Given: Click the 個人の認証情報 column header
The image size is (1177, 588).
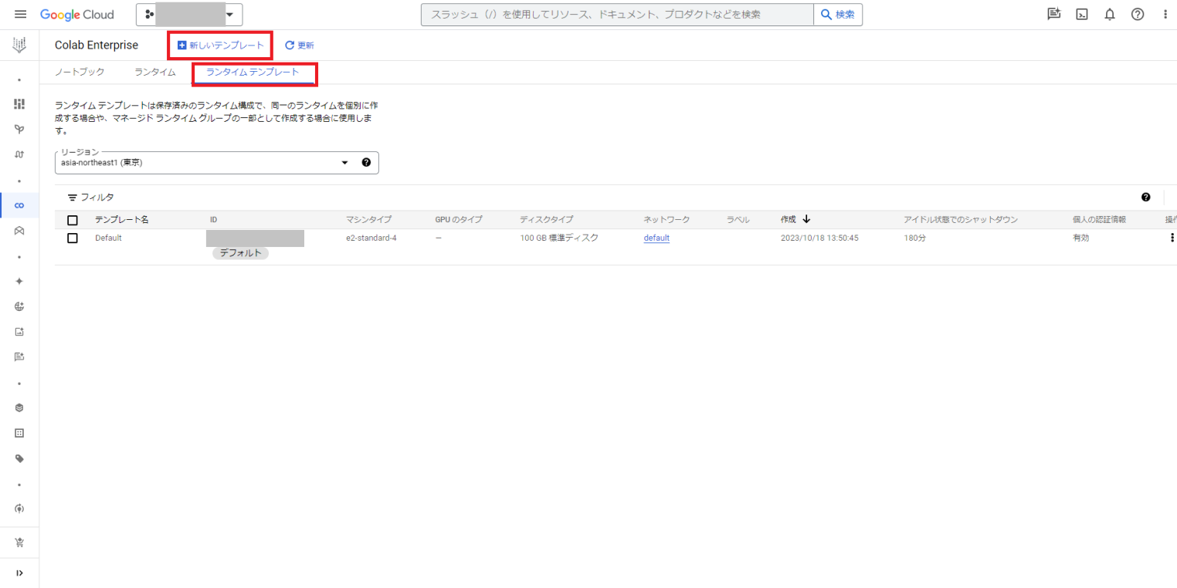Looking at the screenshot, I should 1099,220.
